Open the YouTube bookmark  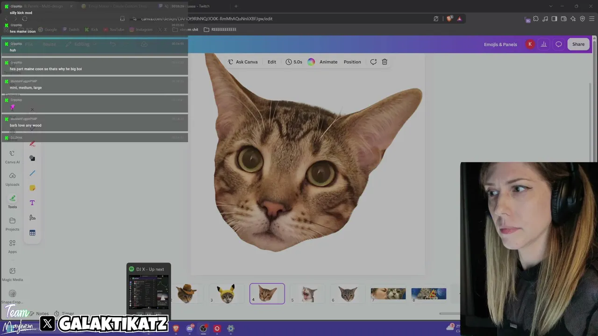coord(114,29)
